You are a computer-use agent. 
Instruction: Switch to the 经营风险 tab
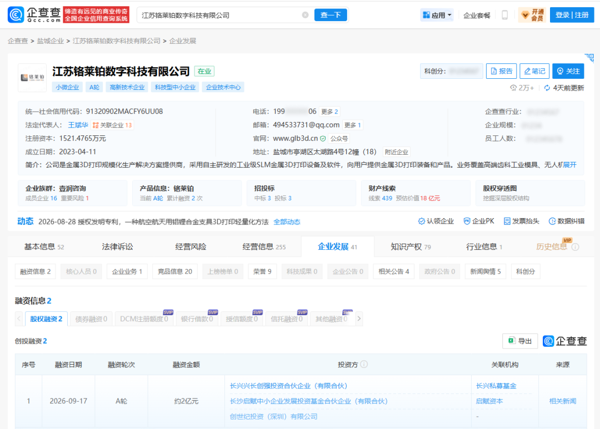[191, 246]
